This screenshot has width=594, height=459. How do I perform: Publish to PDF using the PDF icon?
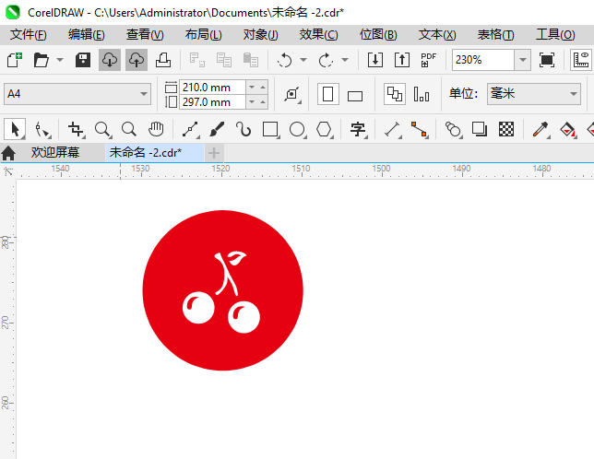429,60
